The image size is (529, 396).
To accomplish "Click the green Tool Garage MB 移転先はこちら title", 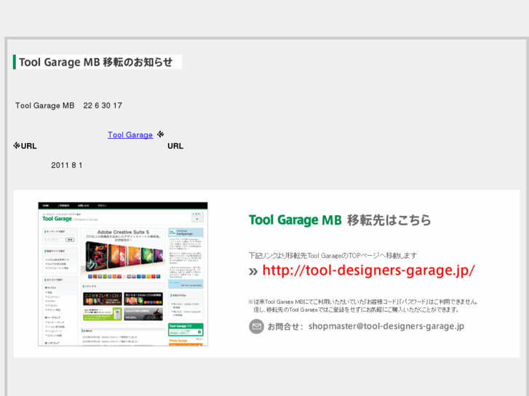I will point(340,220).
